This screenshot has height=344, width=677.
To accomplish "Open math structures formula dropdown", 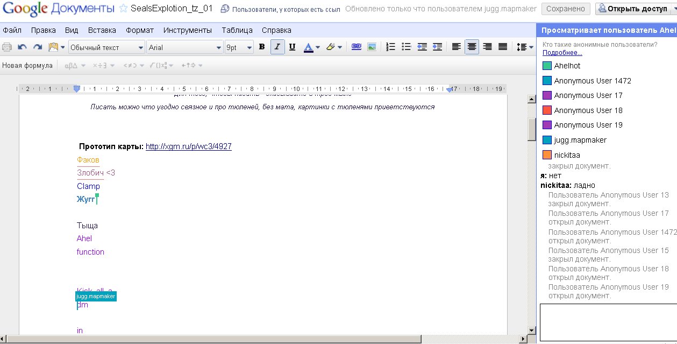I will coord(161,66).
